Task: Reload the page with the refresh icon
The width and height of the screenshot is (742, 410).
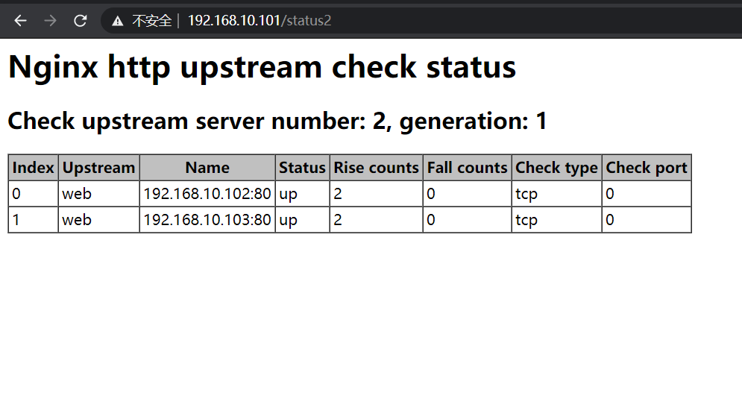Action: pos(80,21)
